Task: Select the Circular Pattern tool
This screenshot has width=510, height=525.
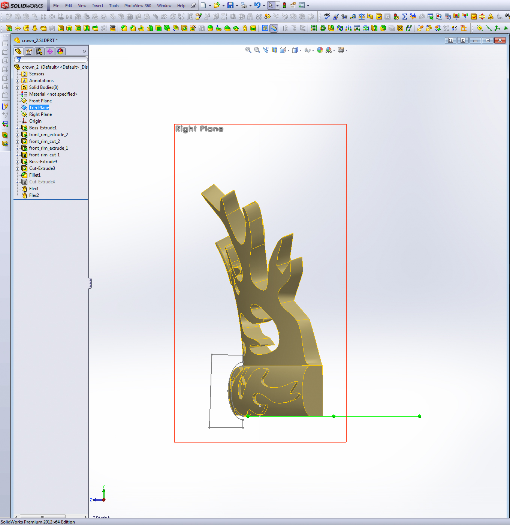Action: point(323,28)
